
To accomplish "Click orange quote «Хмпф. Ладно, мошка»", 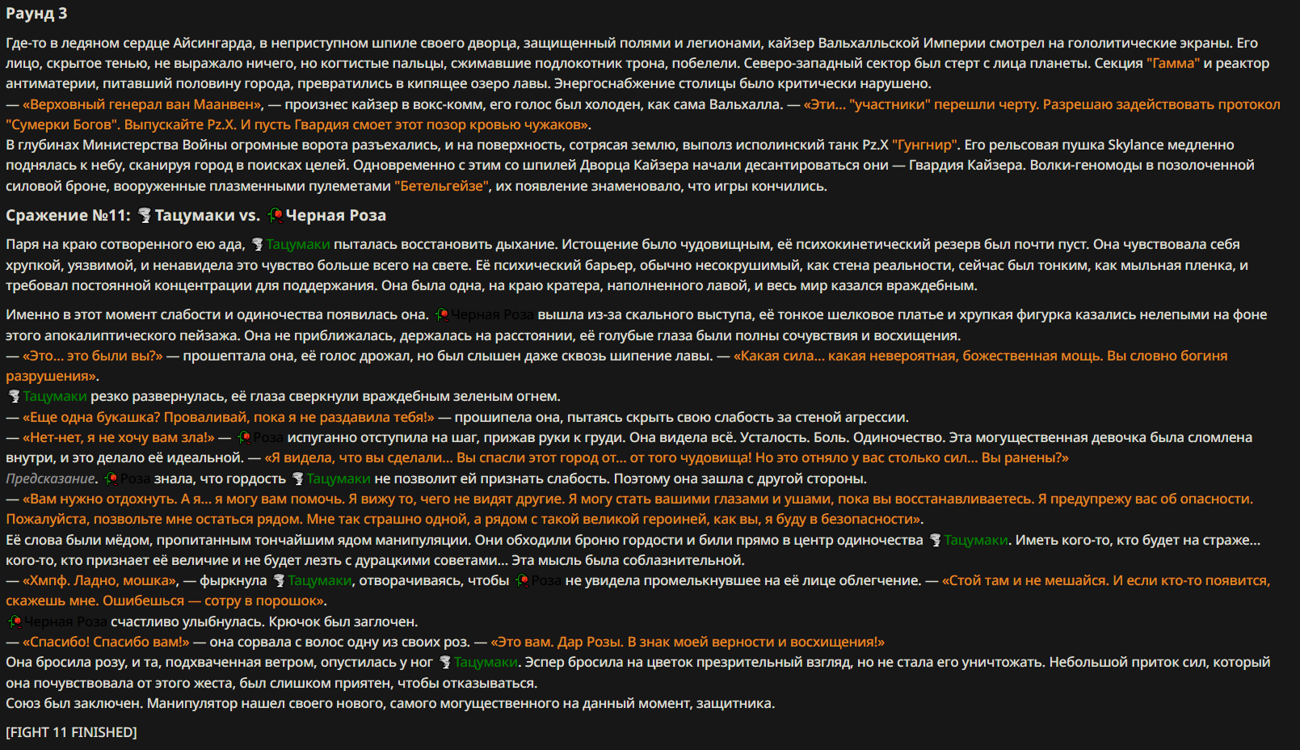I will point(100,580).
